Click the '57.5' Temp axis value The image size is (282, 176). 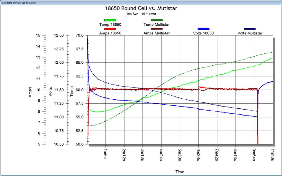[x=79, y=103]
